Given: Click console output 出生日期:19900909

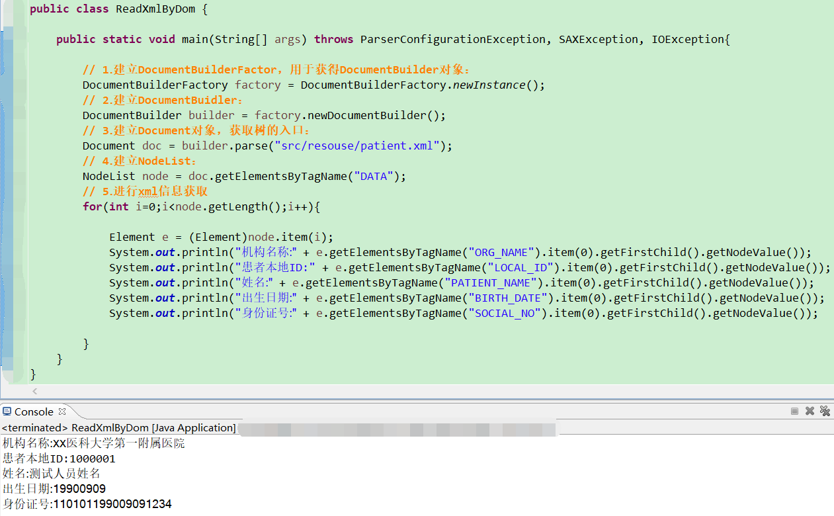Looking at the screenshot, I should [54, 489].
